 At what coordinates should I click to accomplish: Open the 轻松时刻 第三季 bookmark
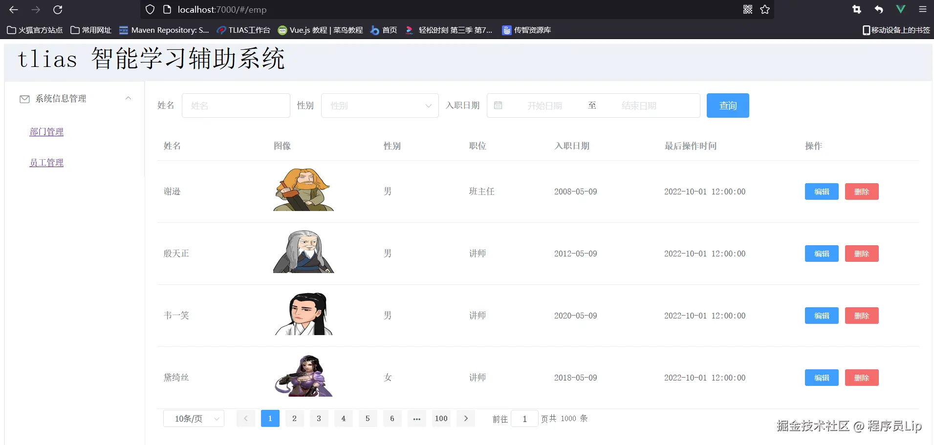(x=449, y=30)
